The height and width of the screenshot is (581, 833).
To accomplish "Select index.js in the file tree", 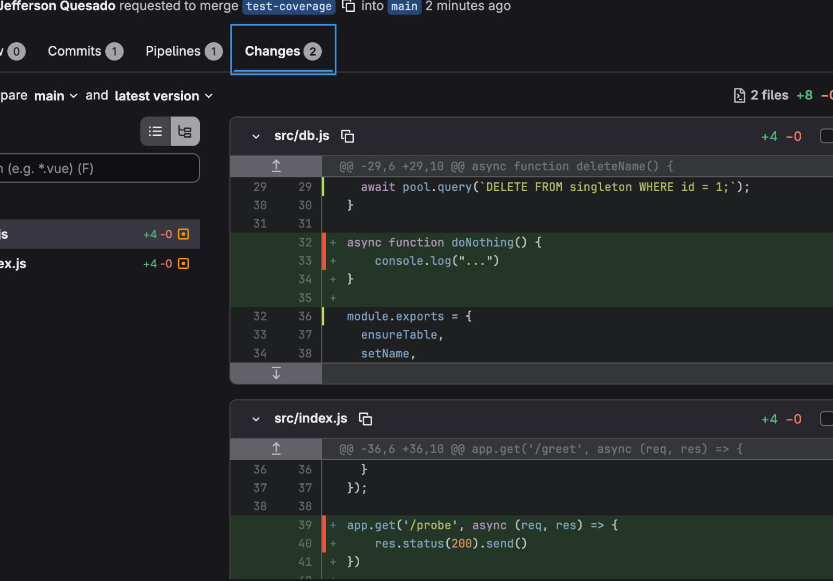I will (16, 264).
